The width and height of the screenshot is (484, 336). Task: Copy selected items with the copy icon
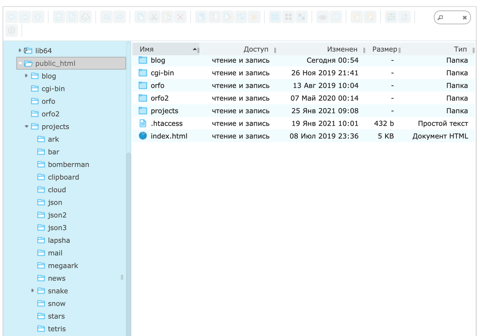coord(140,17)
